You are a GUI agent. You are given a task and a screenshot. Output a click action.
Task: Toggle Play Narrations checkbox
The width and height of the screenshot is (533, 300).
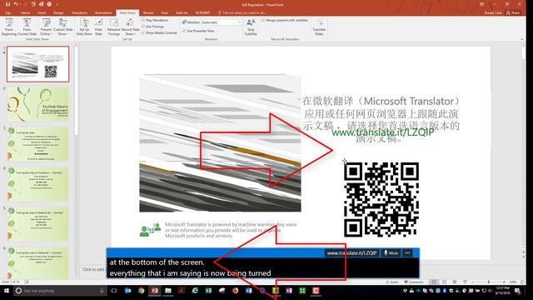coord(143,20)
